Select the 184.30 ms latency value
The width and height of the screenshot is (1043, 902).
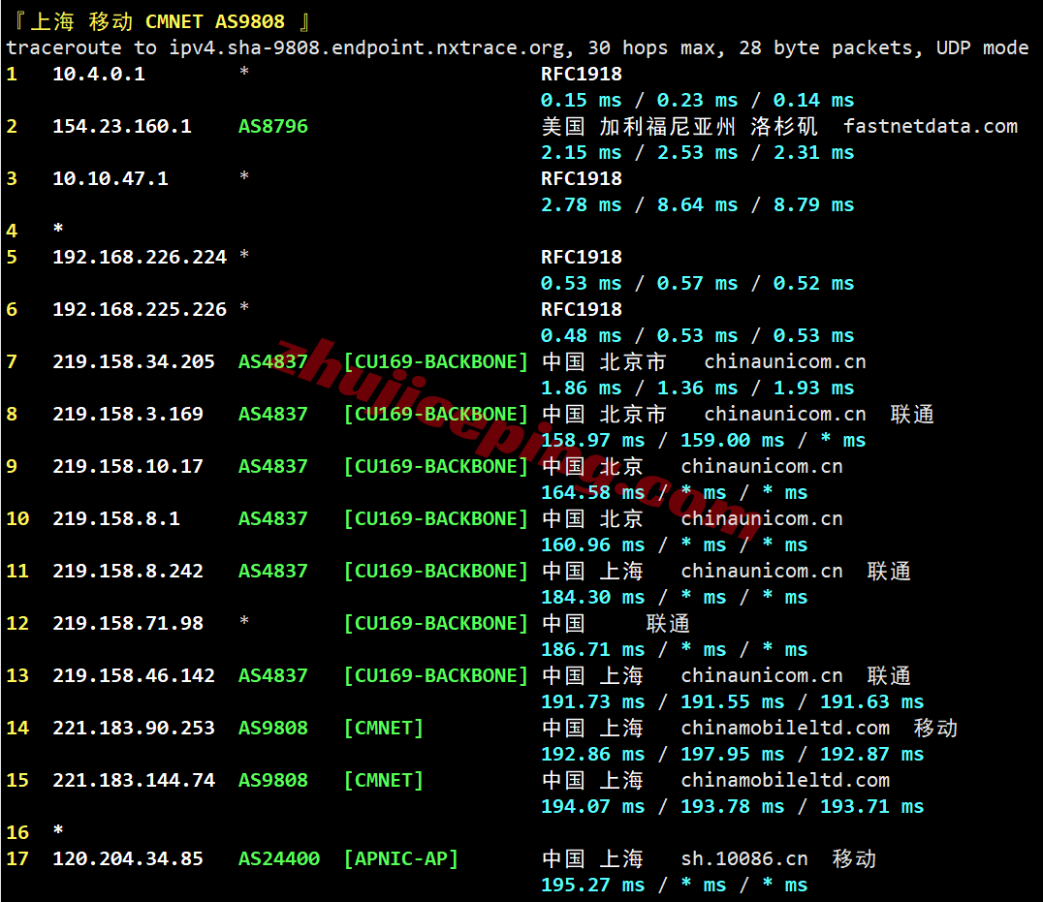pyautogui.click(x=593, y=598)
